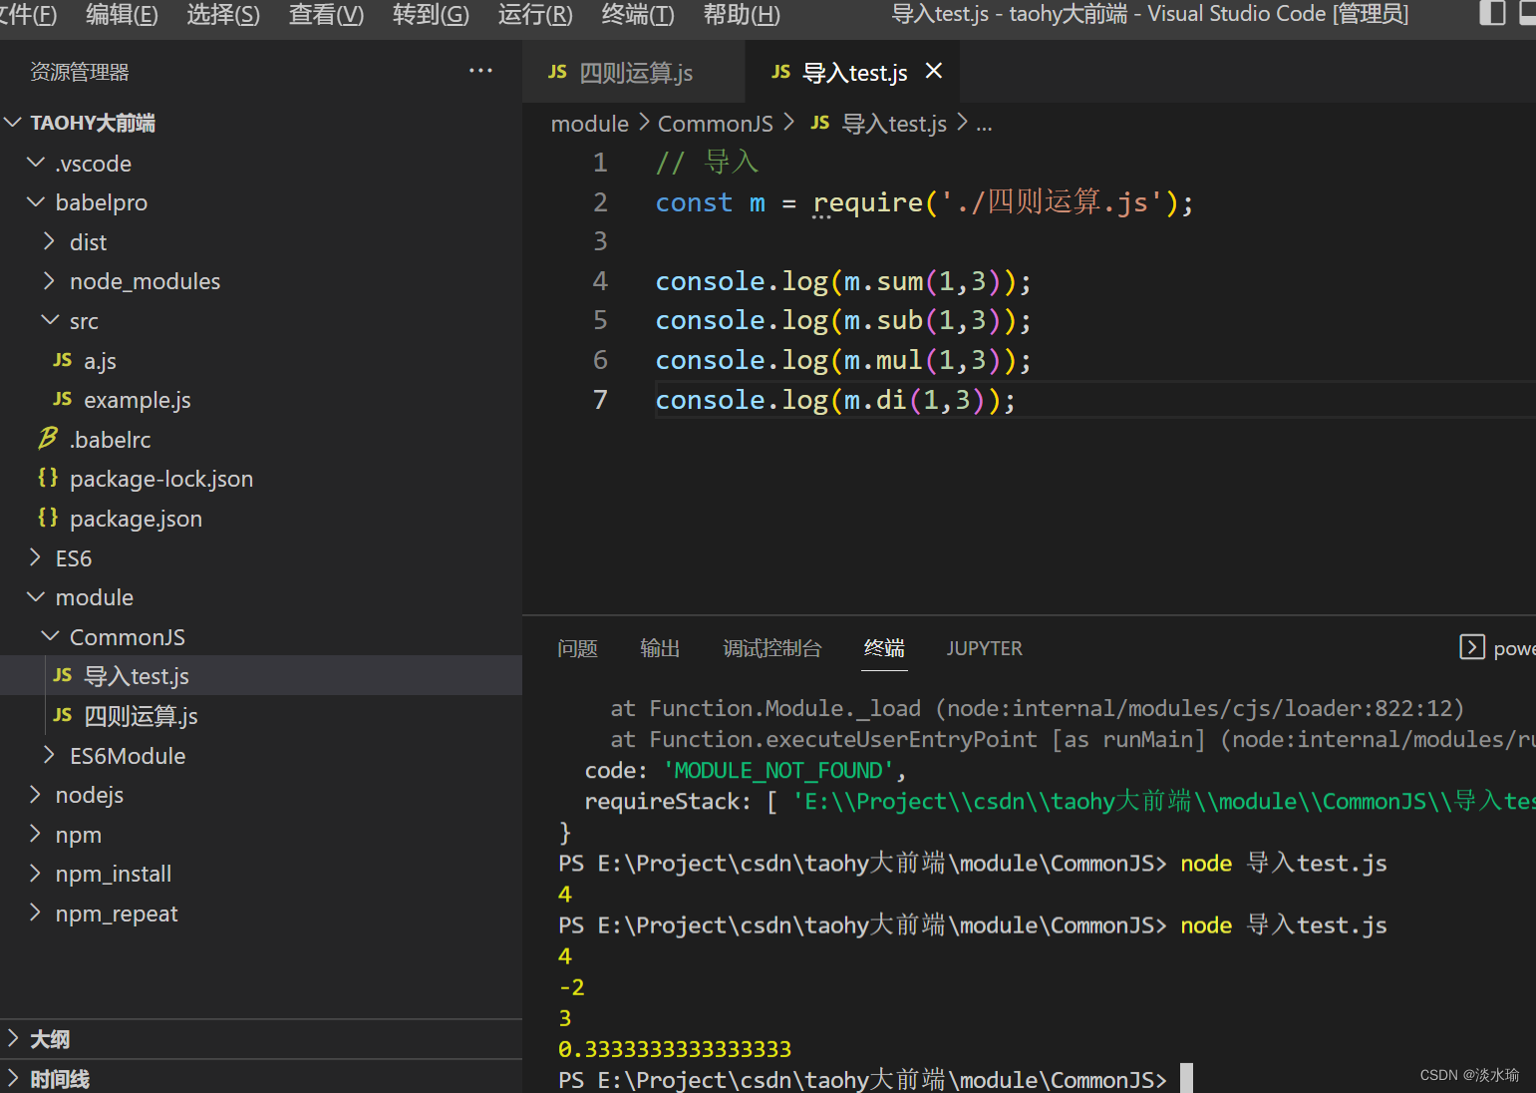Switch to the JUPYTER panel tab

coord(984,648)
